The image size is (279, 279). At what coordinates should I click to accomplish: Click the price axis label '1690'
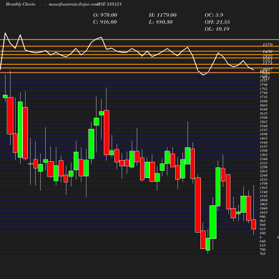coord(263,101)
